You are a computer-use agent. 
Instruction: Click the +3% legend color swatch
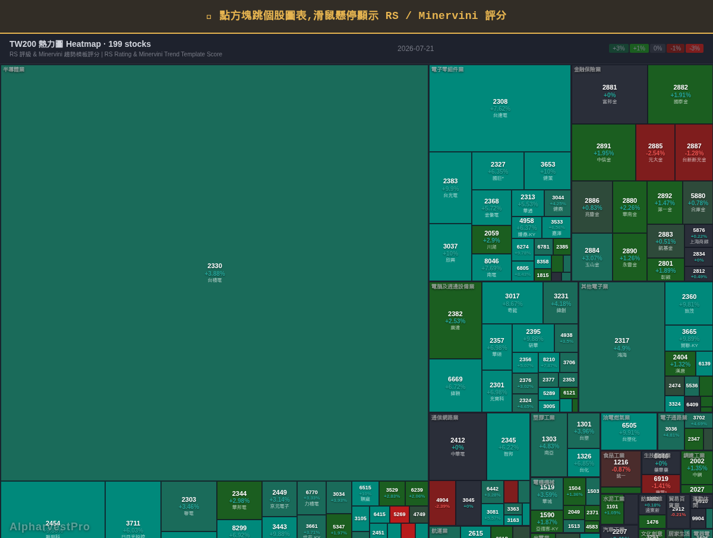click(x=619, y=49)
